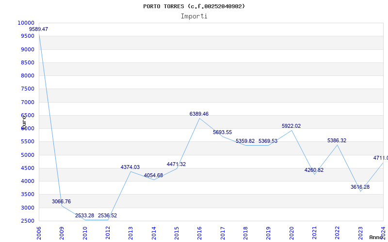Select the 2020 x-axis year label
The image size is (388, 242).
(291, 233)
